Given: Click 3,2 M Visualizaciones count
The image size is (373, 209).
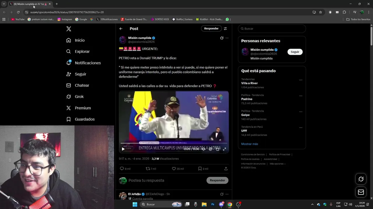Looking at the screenshot, I should pos(165,159).
